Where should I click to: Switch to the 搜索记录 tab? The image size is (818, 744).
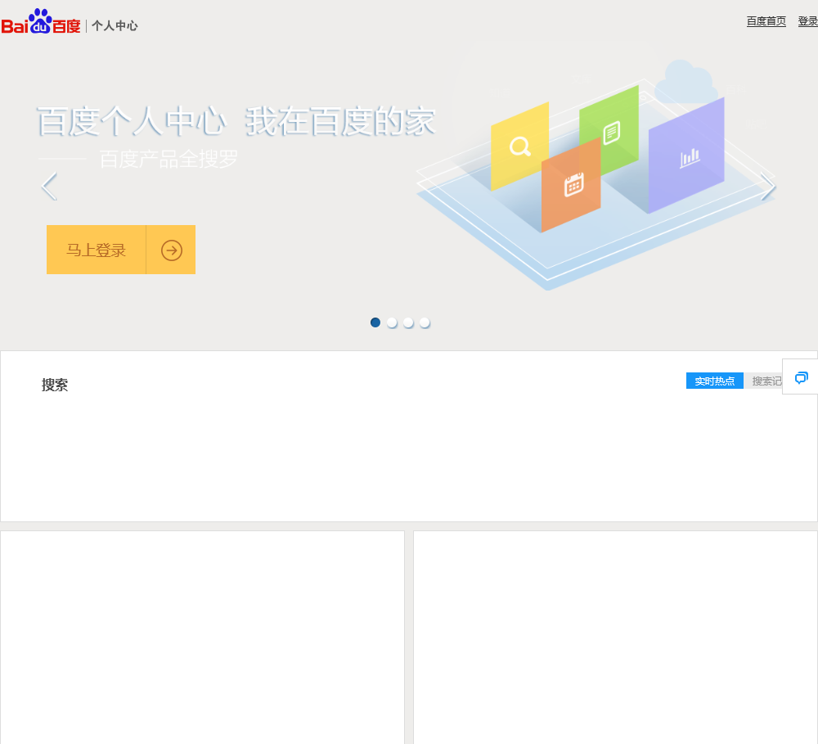pyautogui.click(x=764, y=381)
